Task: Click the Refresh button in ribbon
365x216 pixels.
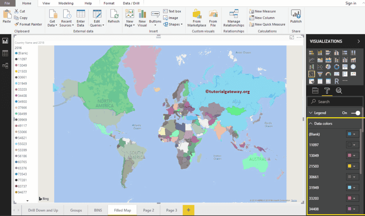Action: tap(114, 17)
